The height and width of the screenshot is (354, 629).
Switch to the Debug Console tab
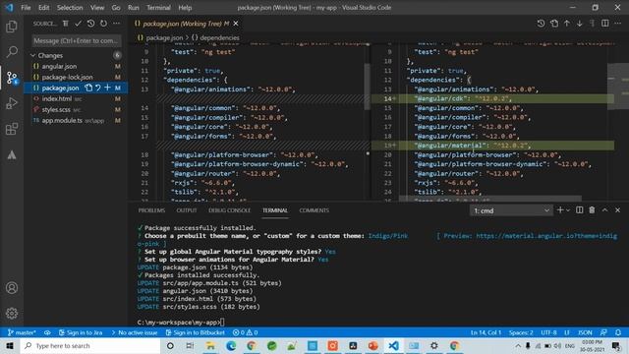click(x=229, y=210)
